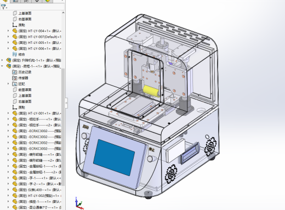Select the 昆仑通泰7寸 part icon
Viewport: 285px width, 210px height.
click(x=15, y=207)
